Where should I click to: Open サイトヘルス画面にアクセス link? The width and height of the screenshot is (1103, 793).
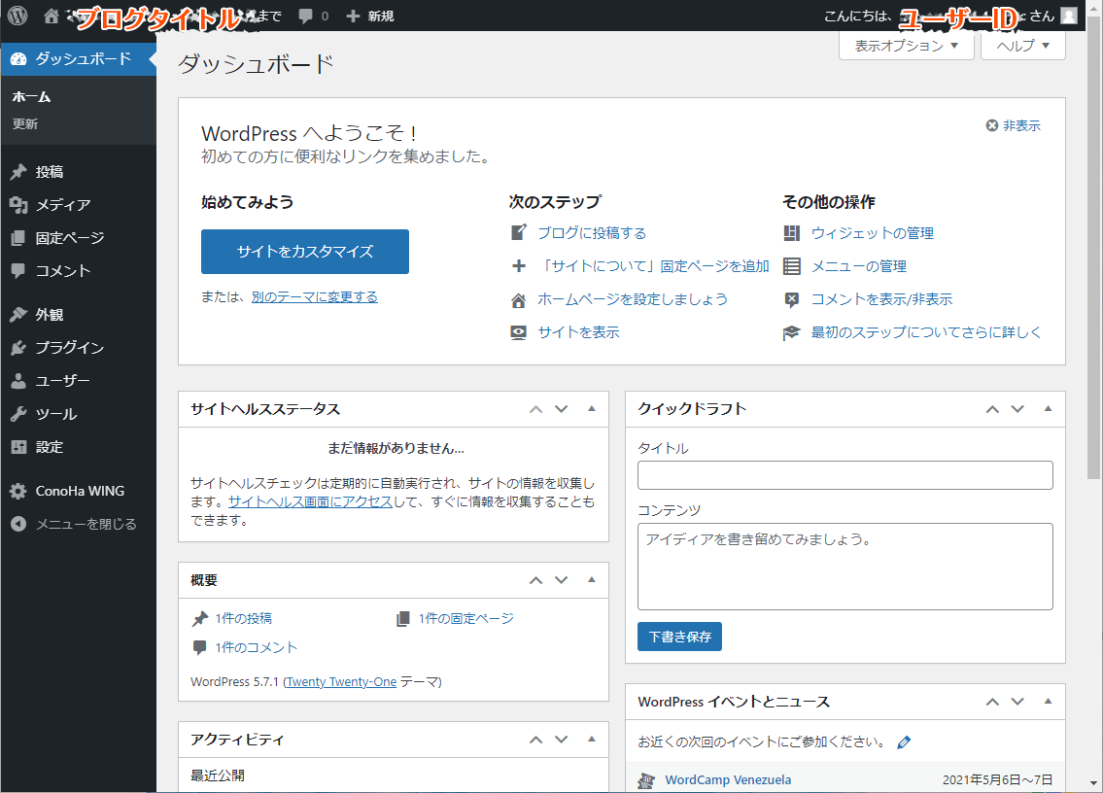tap(310, 501)
